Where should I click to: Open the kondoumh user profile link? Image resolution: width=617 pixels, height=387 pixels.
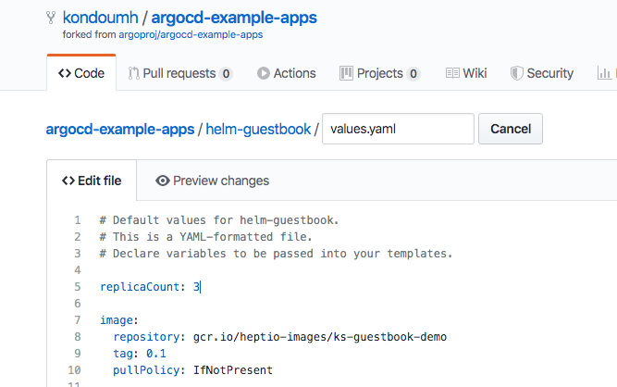pos(100,18)
